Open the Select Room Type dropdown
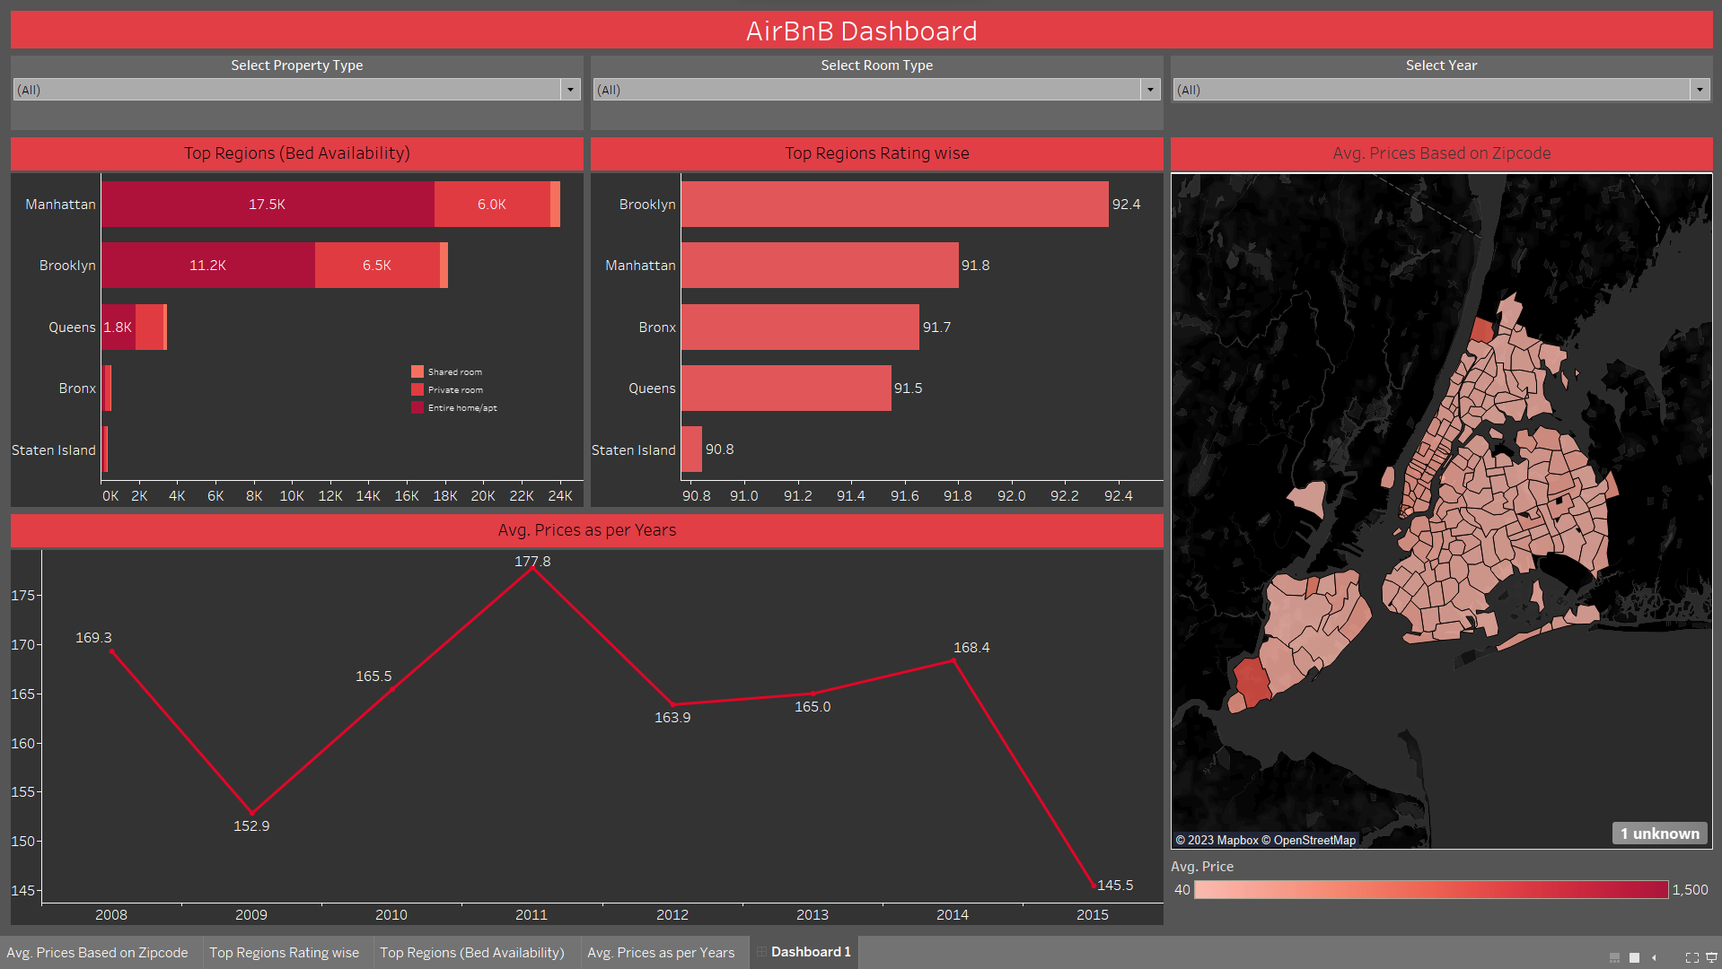Viewport: 1722px width, 969px height. click(1150, 89)
